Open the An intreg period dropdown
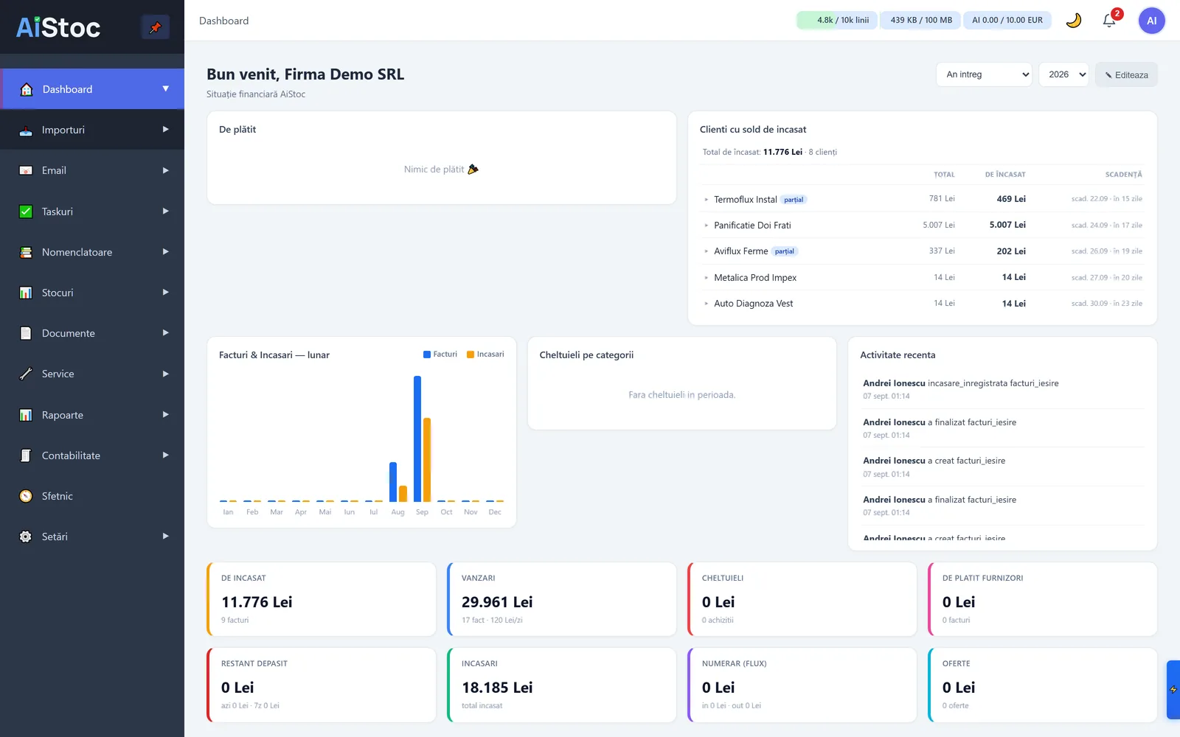 [x=984, y=74]
